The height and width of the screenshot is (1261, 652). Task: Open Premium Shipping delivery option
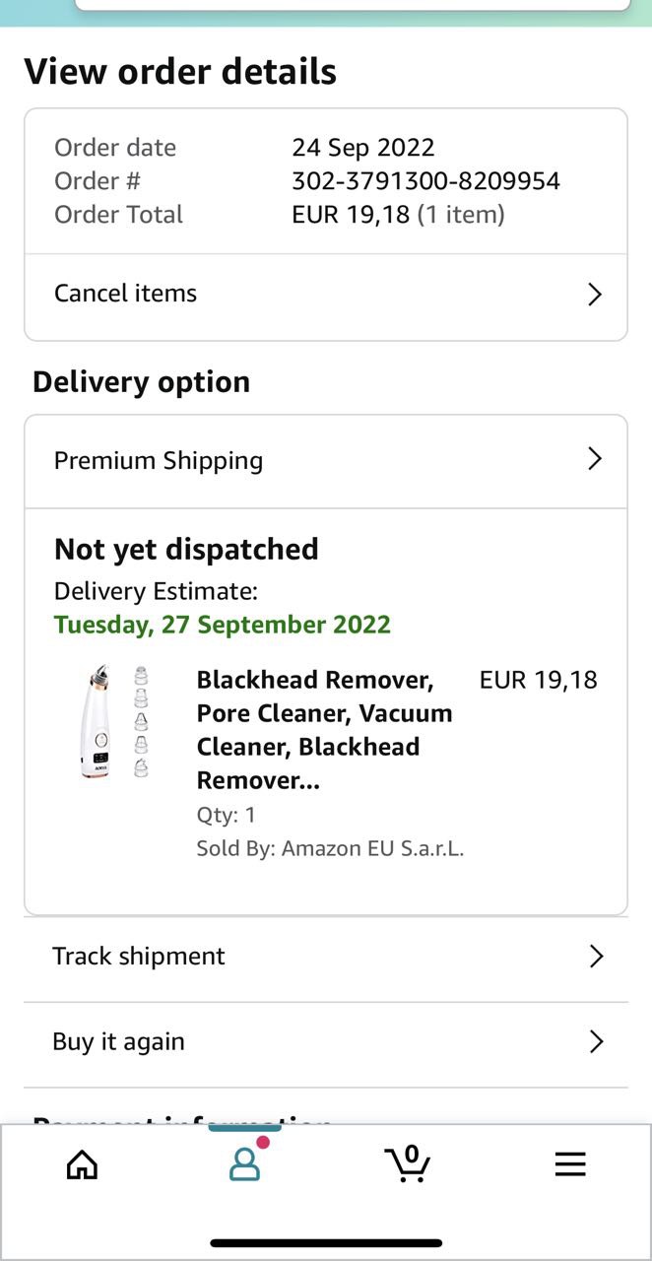coord(159,461)
